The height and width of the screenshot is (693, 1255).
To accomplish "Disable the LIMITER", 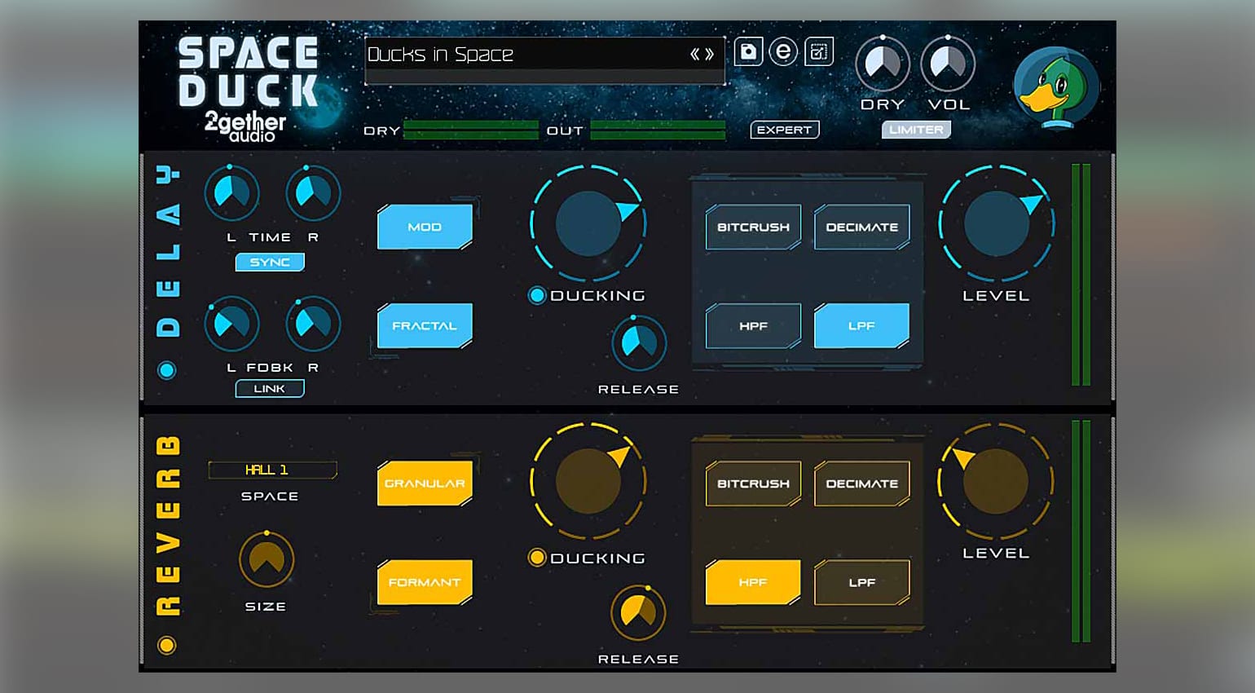I will pyautogui.click(x=916, y=129).
